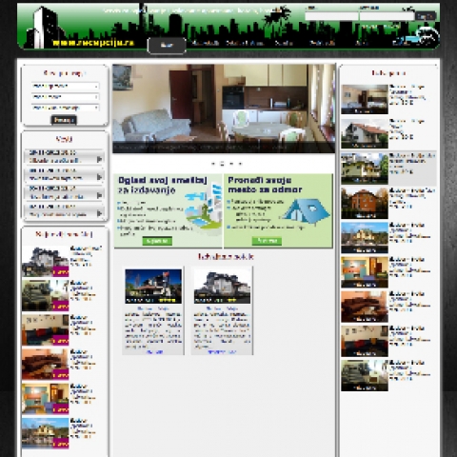The width and height of the screenshot is (457, 457).
Task: Open the third search filter dropdown
Action: coord(65,108)
